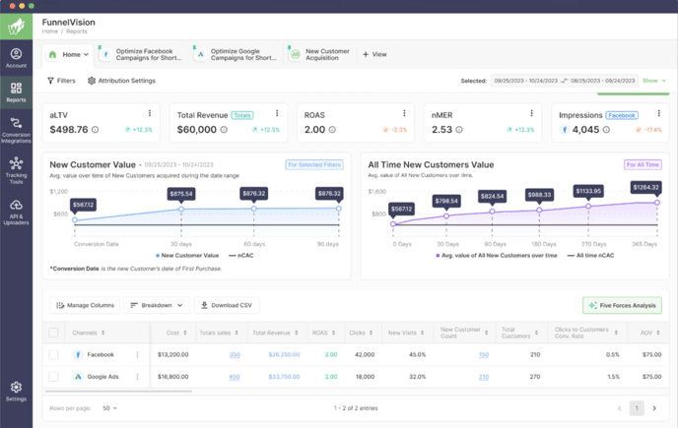Viewport: 678px width, 428px height.
Task: Open the Account page in sidebar
Action: 16,58
